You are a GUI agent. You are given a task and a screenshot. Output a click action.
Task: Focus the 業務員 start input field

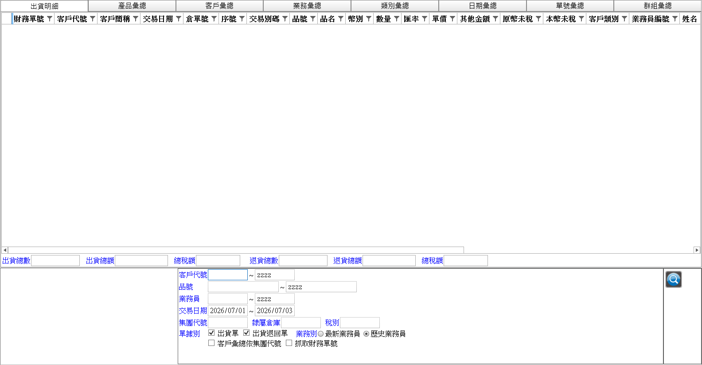point(228,299)
